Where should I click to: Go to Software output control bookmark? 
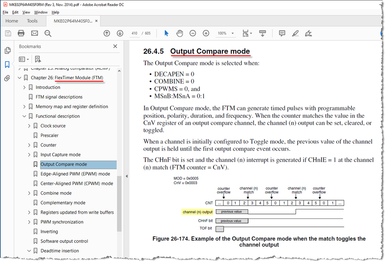point(64,241)
